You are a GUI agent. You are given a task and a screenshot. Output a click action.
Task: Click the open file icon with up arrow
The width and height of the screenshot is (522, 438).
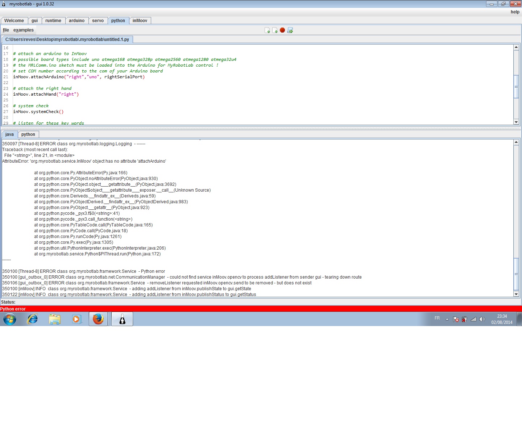(267, 30)
